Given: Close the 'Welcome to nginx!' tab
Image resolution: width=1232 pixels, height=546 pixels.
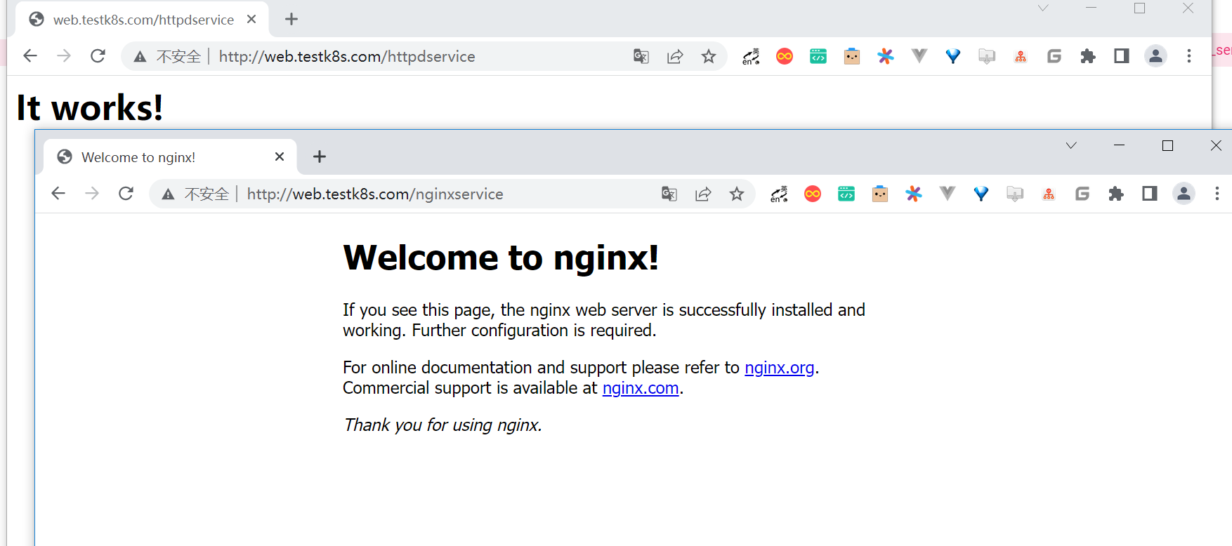Looking at the screenshot, I should point(280,157).
